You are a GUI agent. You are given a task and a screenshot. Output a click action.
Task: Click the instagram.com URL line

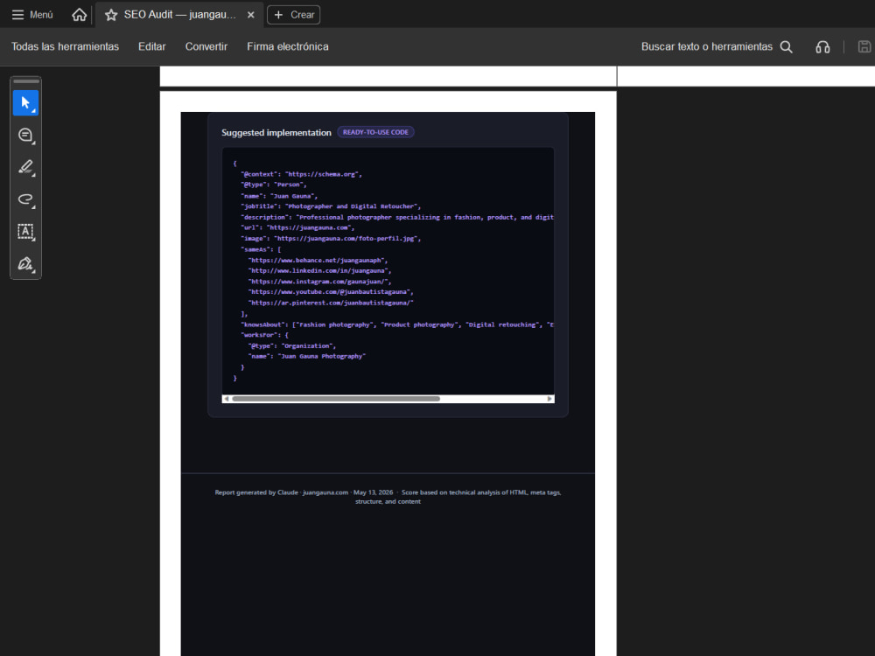click(x=319, y=282)
